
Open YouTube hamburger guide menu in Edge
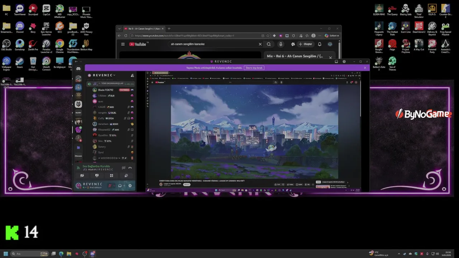click(x=123, y=44)
